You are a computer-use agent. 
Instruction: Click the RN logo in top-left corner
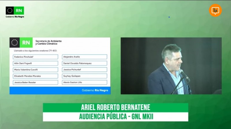point(15,10)
